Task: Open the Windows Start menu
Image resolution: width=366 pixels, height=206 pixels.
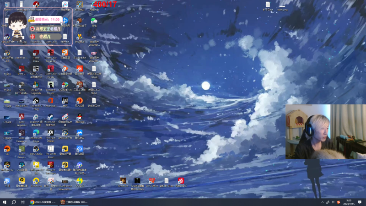Action: (x=5, y=202)
